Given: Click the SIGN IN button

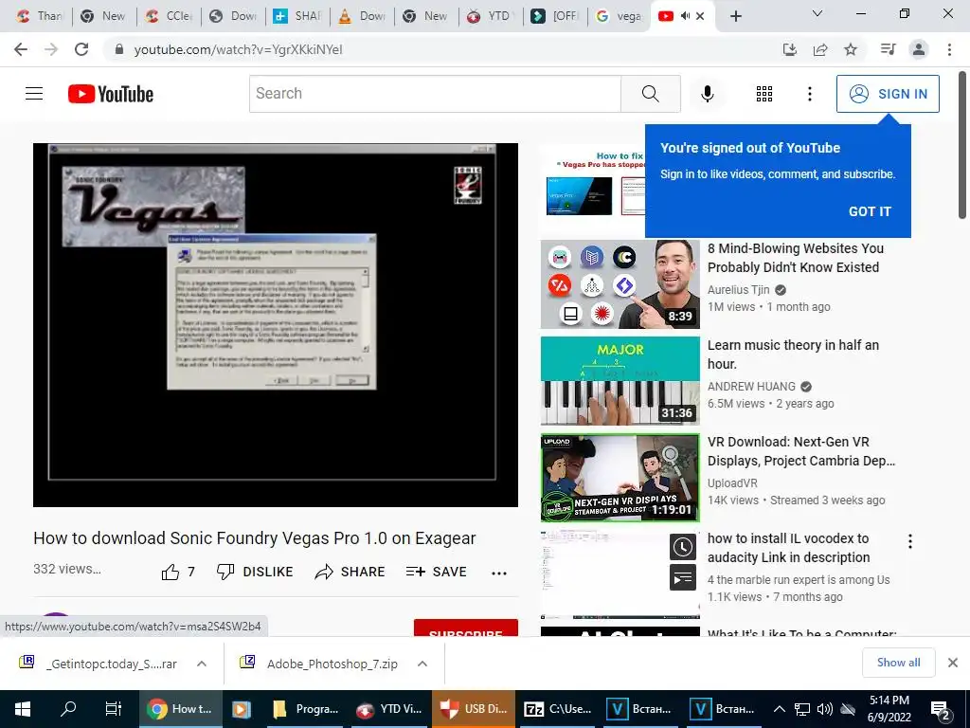Looking at the screenshot, I should (x=888, y=94).
